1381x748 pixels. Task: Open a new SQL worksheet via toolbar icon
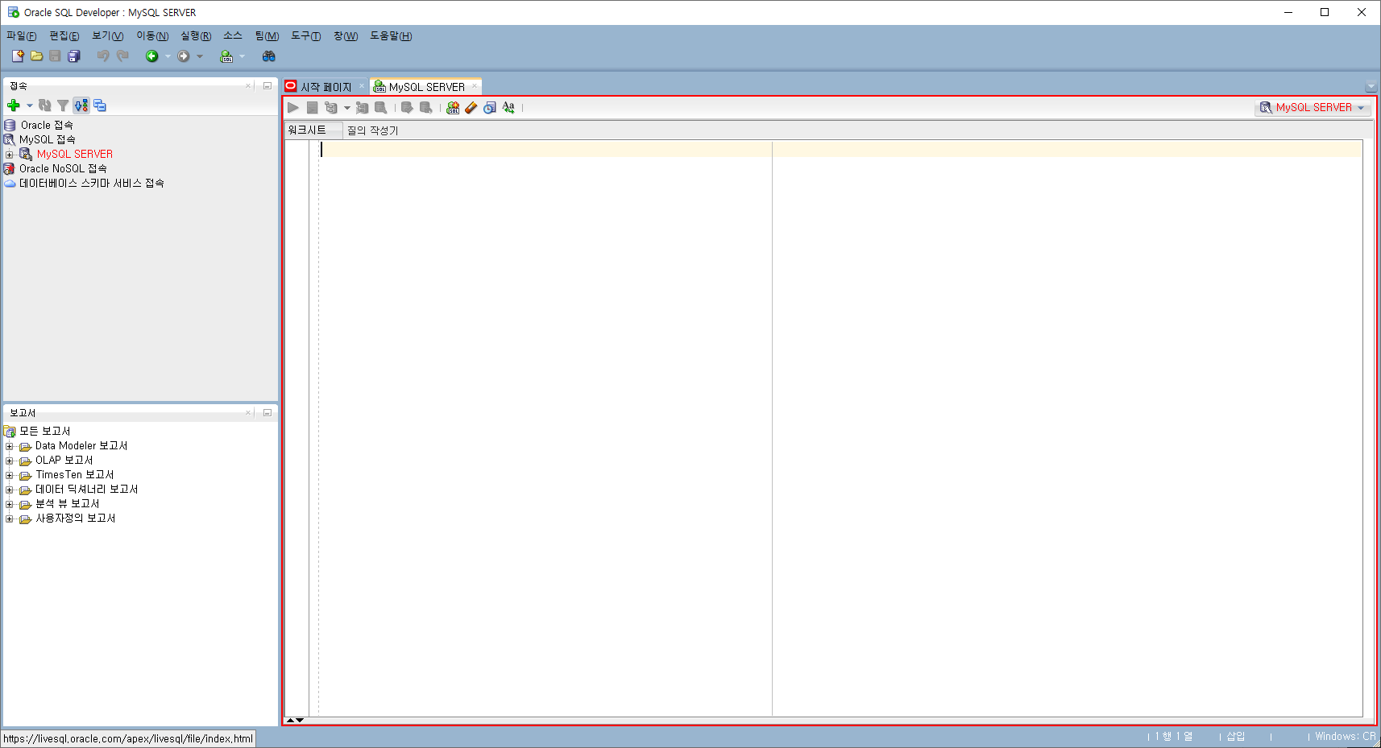tap(226, 56)
